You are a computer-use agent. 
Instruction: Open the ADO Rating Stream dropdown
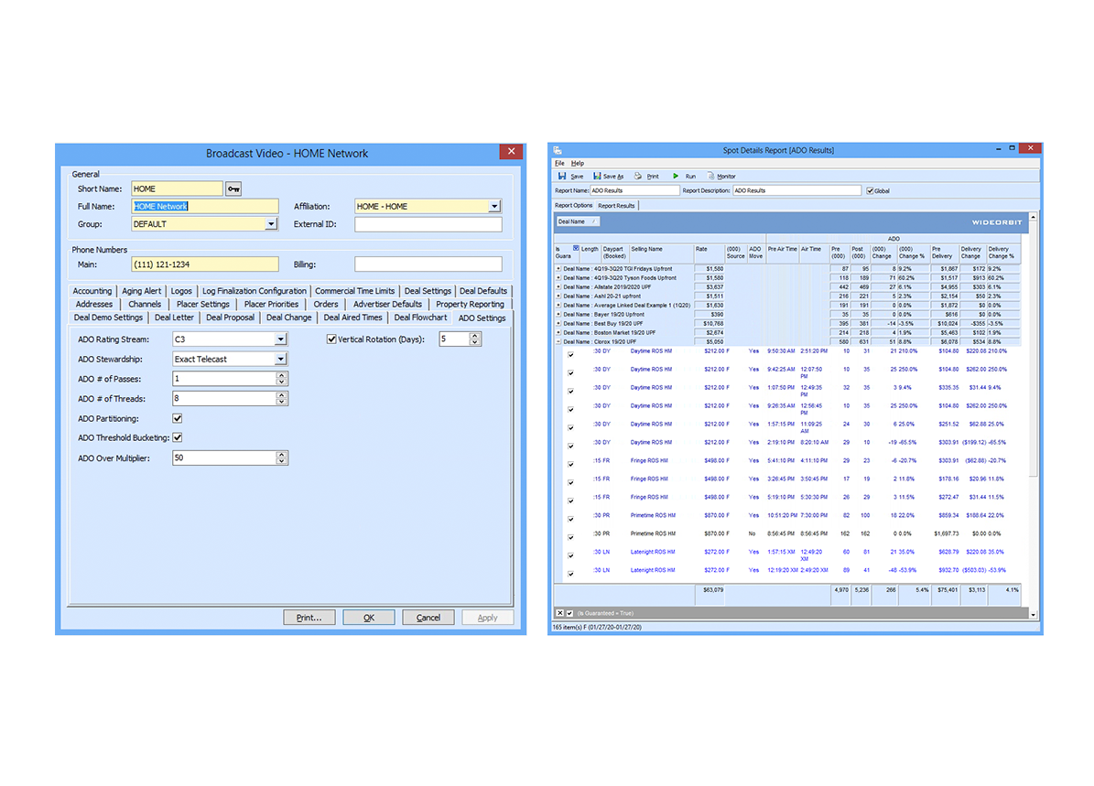click(x=281, y=339)
